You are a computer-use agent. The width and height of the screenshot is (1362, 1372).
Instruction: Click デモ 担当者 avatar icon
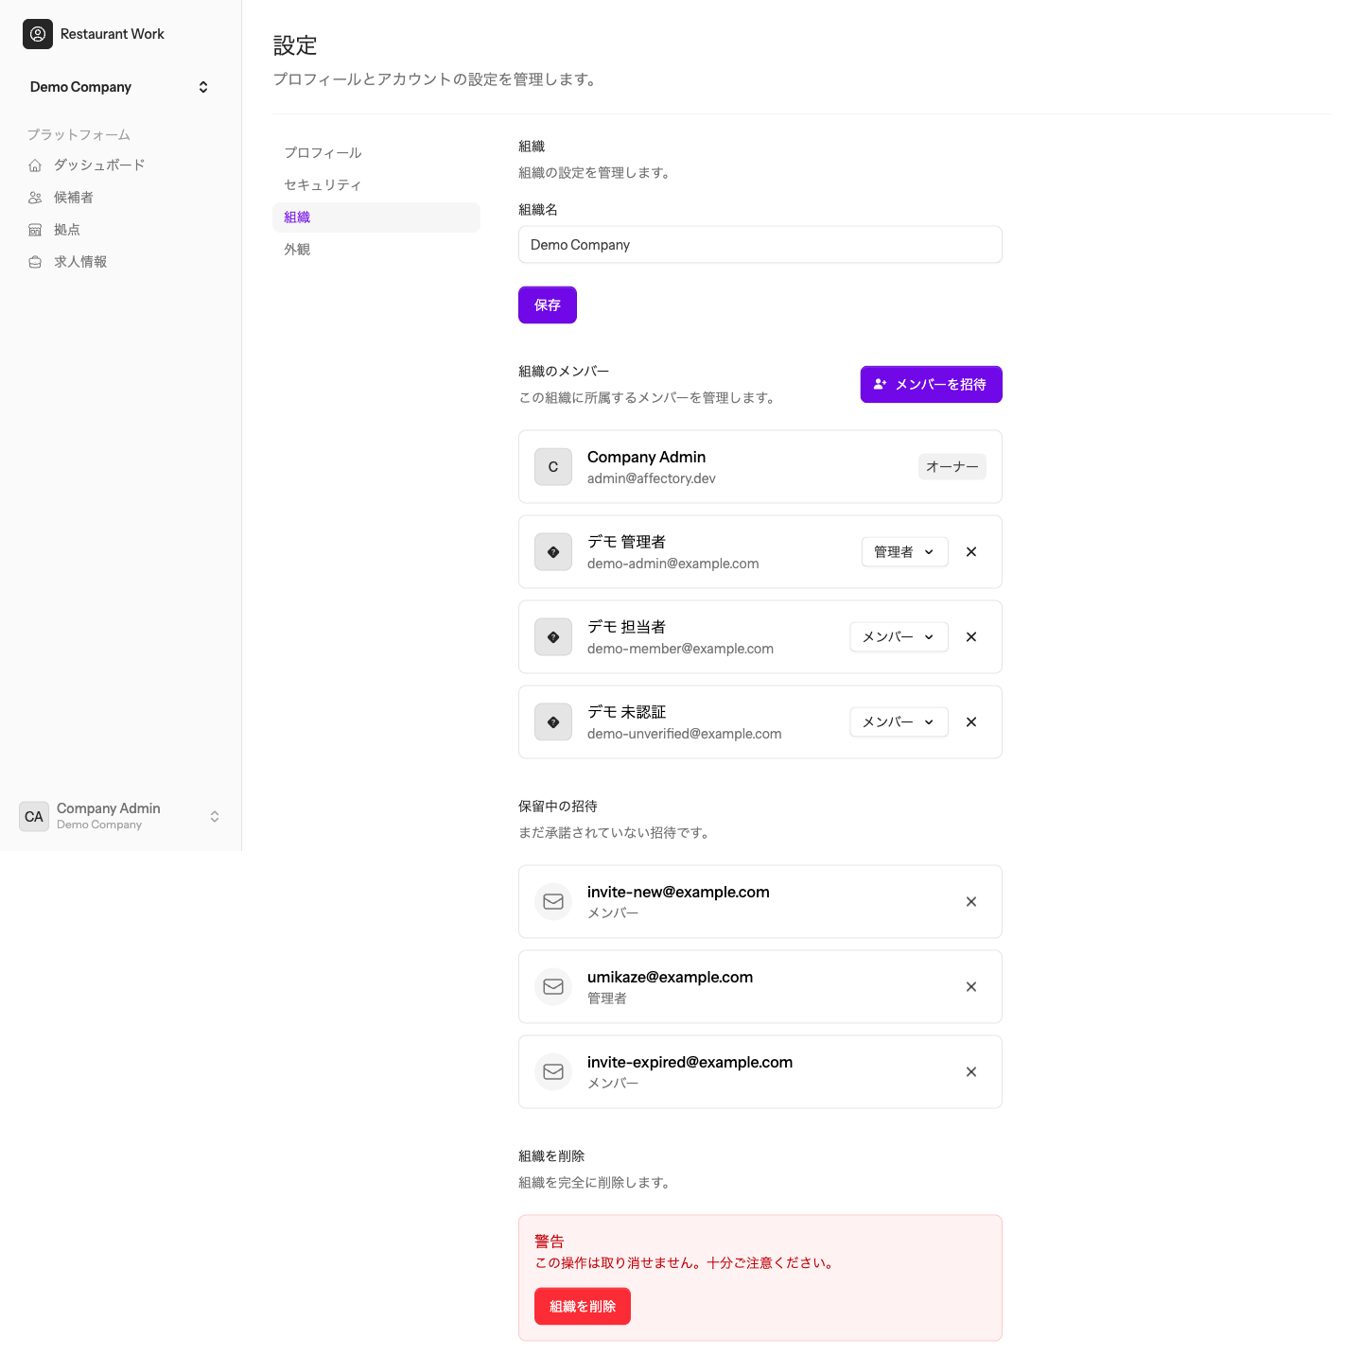[x=553, y=637]
